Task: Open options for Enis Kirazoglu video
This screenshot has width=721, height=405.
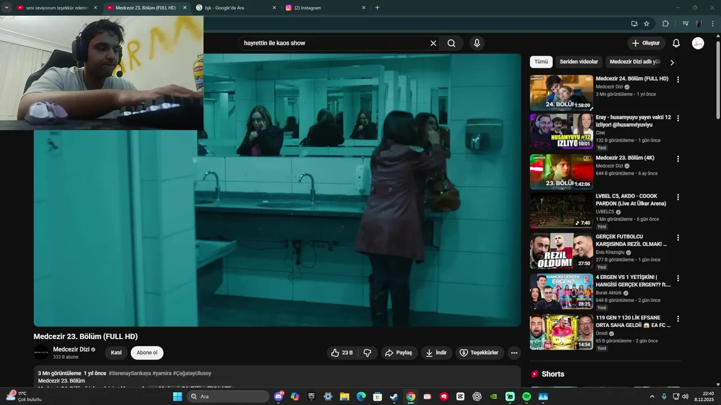Action: 678,237
